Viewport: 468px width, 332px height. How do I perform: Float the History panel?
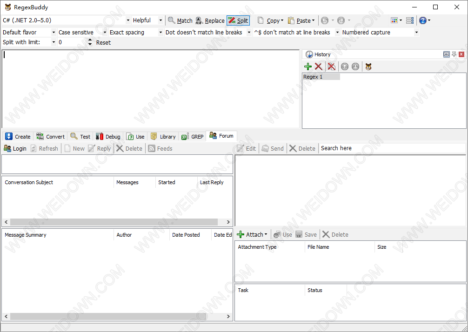pos(446,54)
